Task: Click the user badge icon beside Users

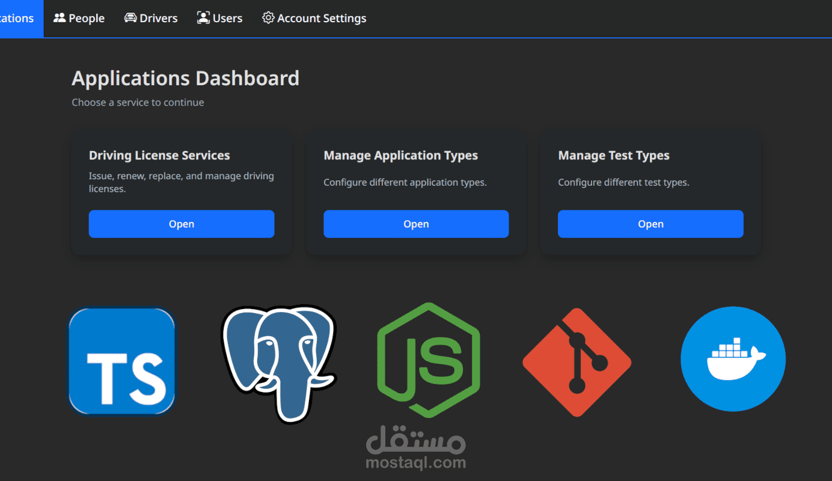Action: (203, 18)
